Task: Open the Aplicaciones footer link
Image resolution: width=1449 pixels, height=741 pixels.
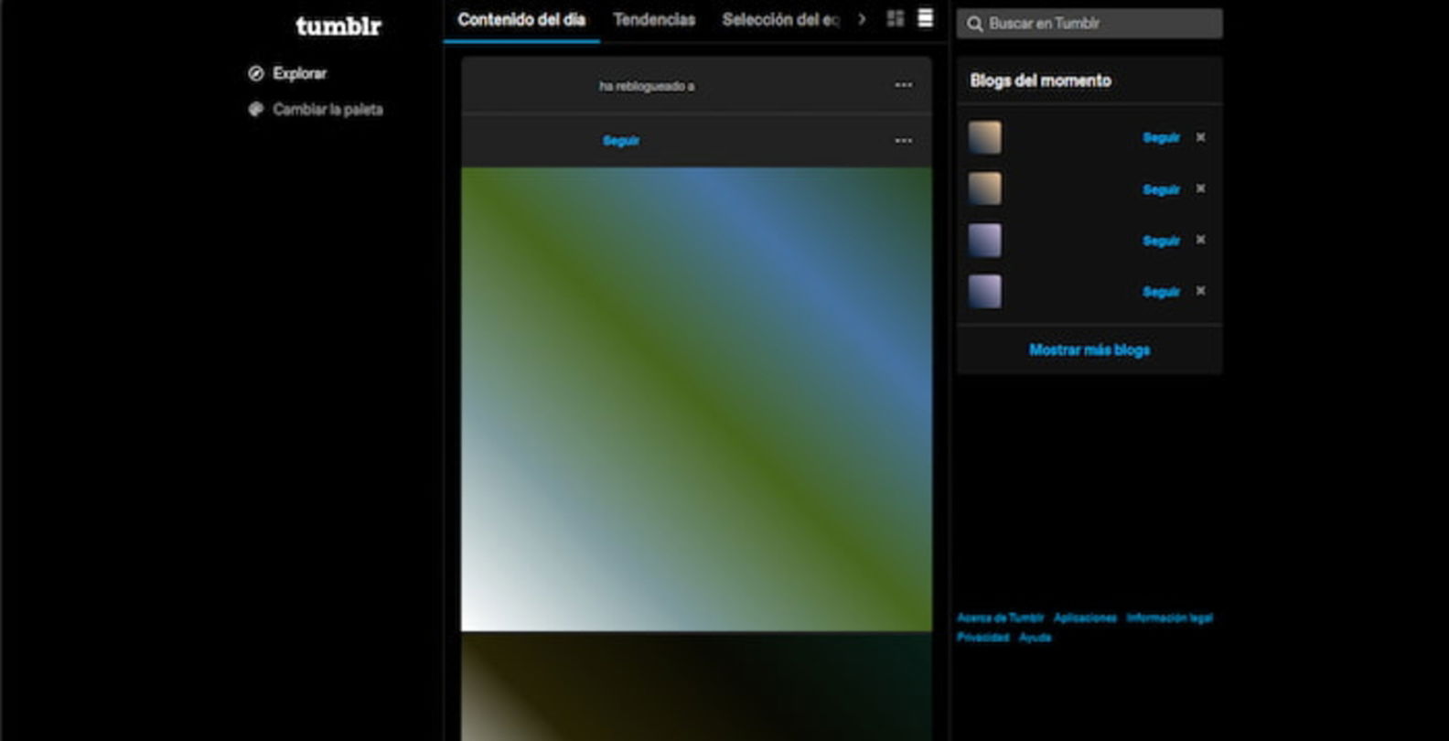Action: [1085, 617]
